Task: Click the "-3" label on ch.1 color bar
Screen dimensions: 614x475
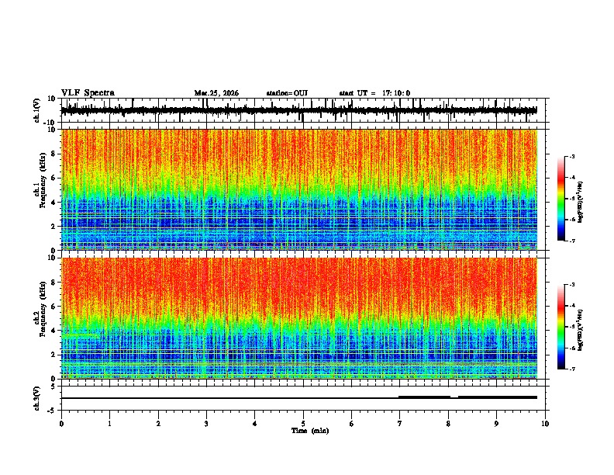Action: (571, 156)
